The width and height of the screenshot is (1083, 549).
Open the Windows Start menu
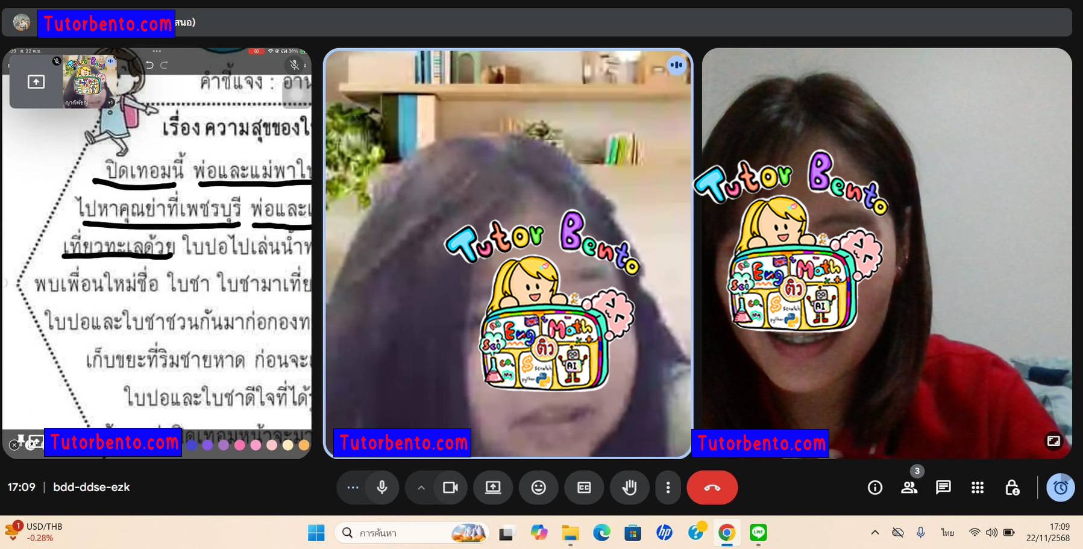coord(316,533)
